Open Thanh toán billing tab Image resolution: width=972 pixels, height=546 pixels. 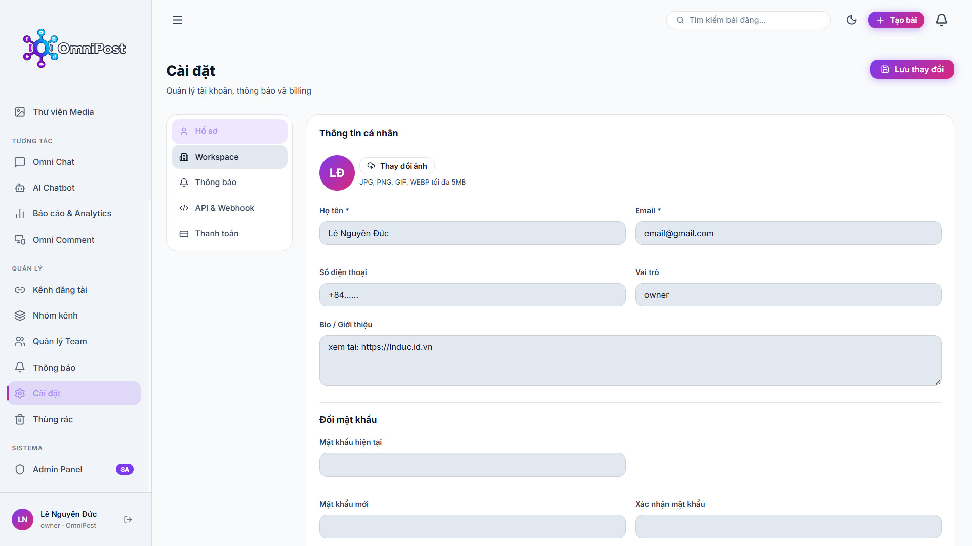[x=229, y=234]
